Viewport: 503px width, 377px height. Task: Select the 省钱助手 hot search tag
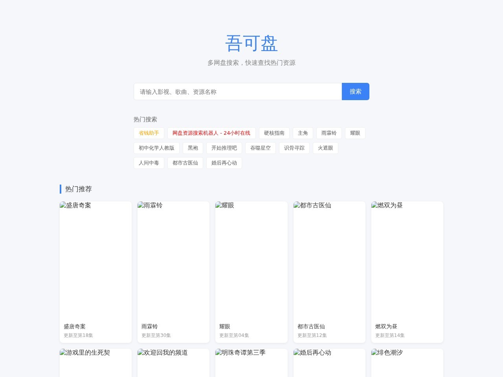click(x=149, y=133)
